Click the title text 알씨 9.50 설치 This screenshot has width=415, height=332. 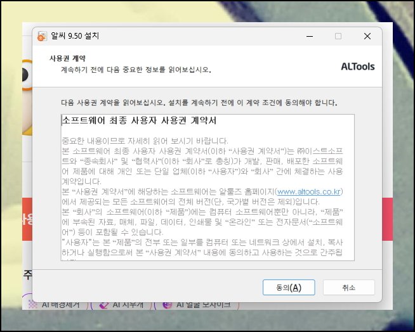coord(75,35)
